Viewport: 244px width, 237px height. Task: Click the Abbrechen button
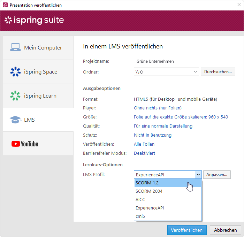tap(225, 230)
